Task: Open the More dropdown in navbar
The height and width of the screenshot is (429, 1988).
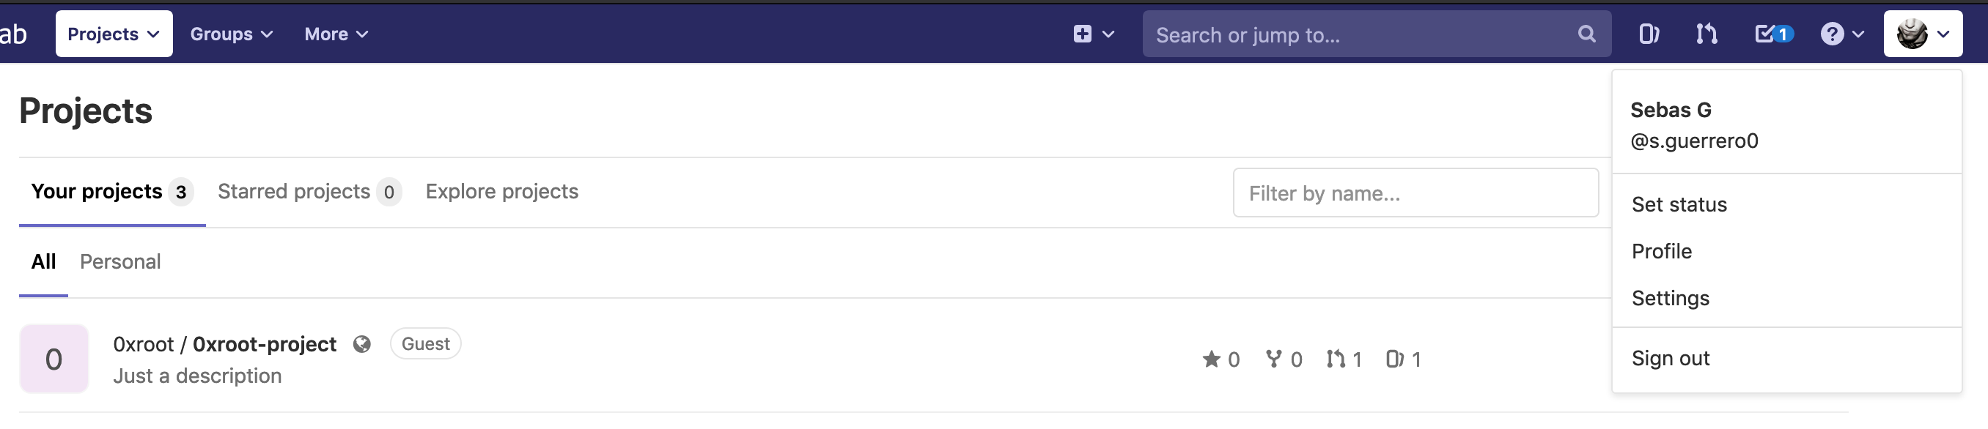Action: click(336, 34)
